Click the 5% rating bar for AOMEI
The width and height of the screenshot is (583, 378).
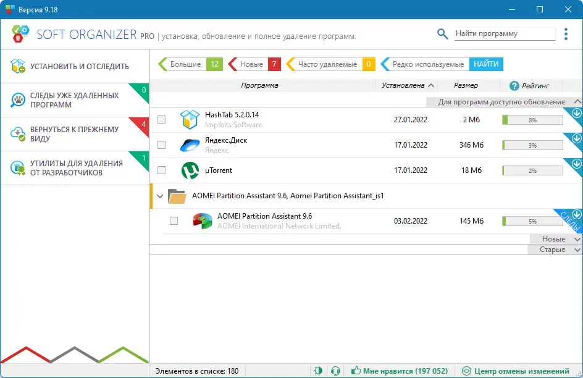pyautogui.click(x=532, y=220)
